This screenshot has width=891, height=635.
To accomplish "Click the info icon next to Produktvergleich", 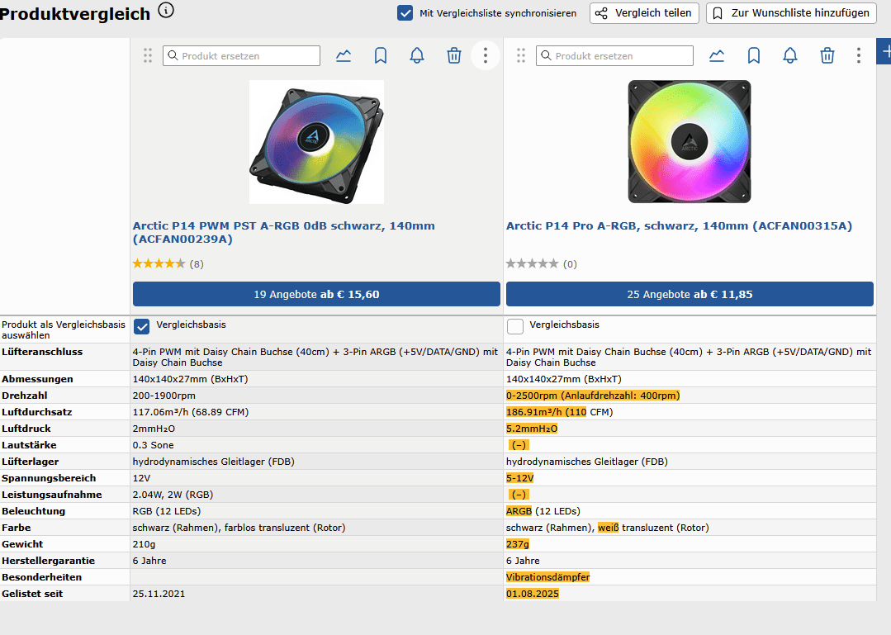I will [x=166, y=10].
